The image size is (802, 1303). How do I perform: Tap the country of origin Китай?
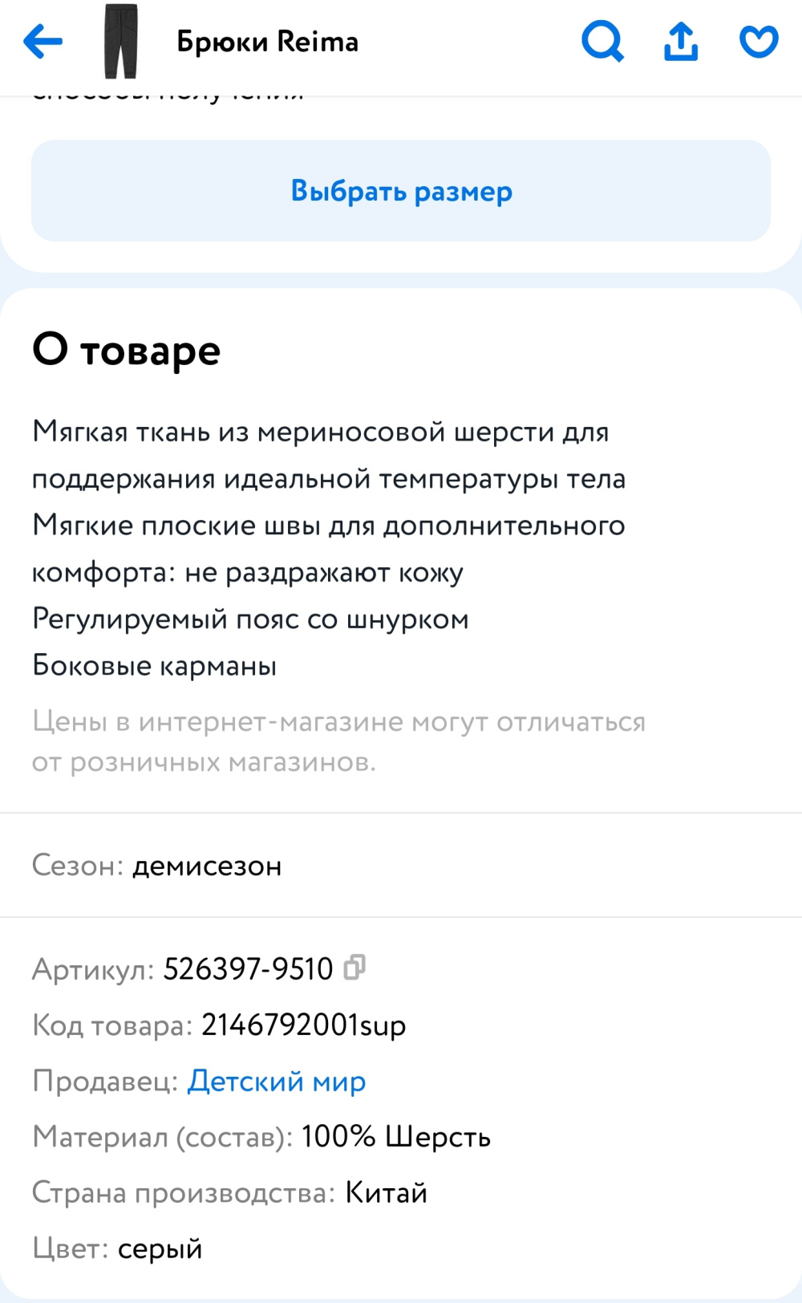[x=386, y=1192]
